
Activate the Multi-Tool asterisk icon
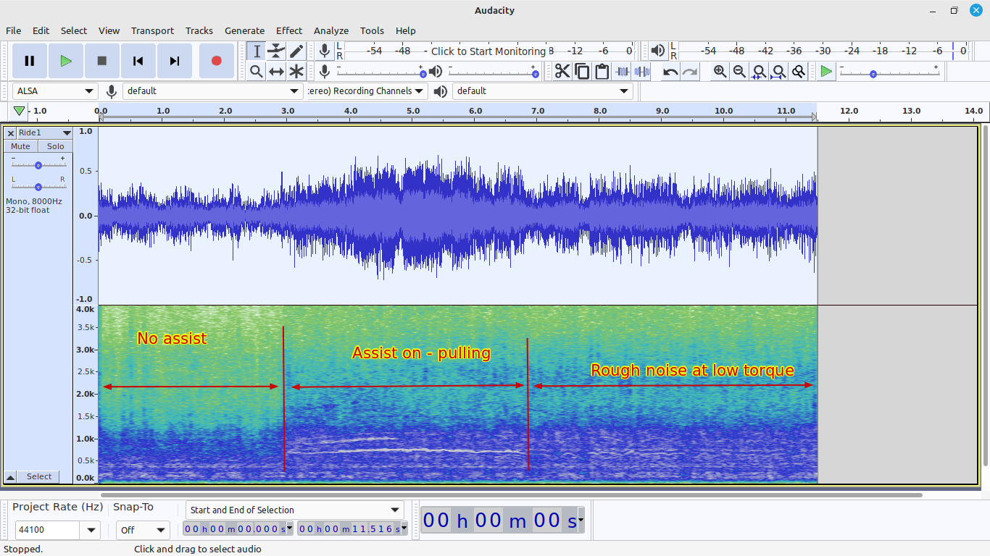coord(296,71)
